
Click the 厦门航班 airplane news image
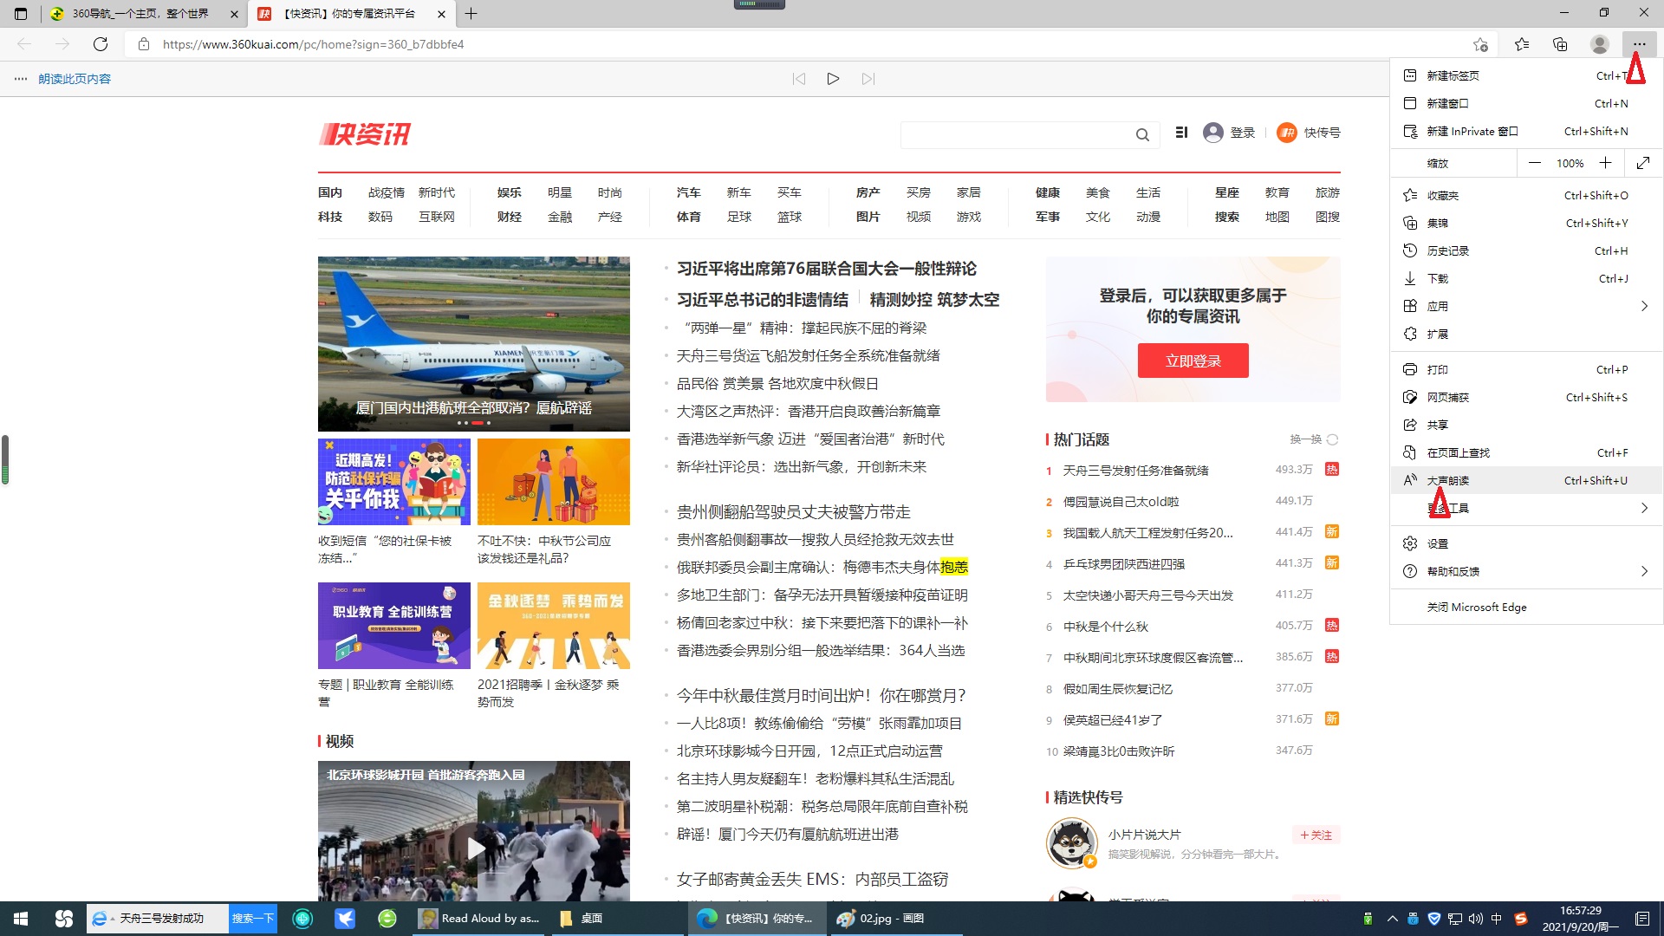tap(474, 343)
